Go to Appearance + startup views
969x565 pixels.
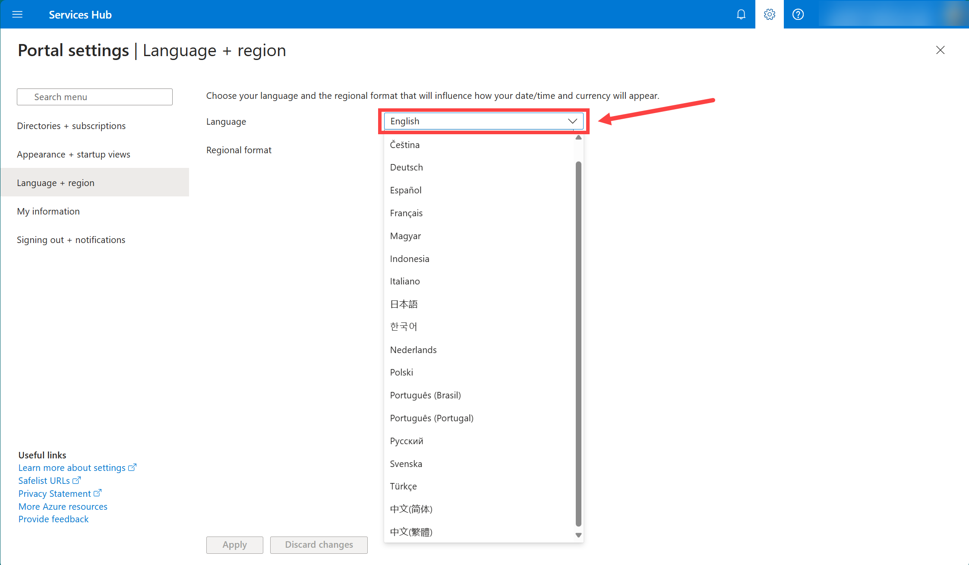[73, 155]
